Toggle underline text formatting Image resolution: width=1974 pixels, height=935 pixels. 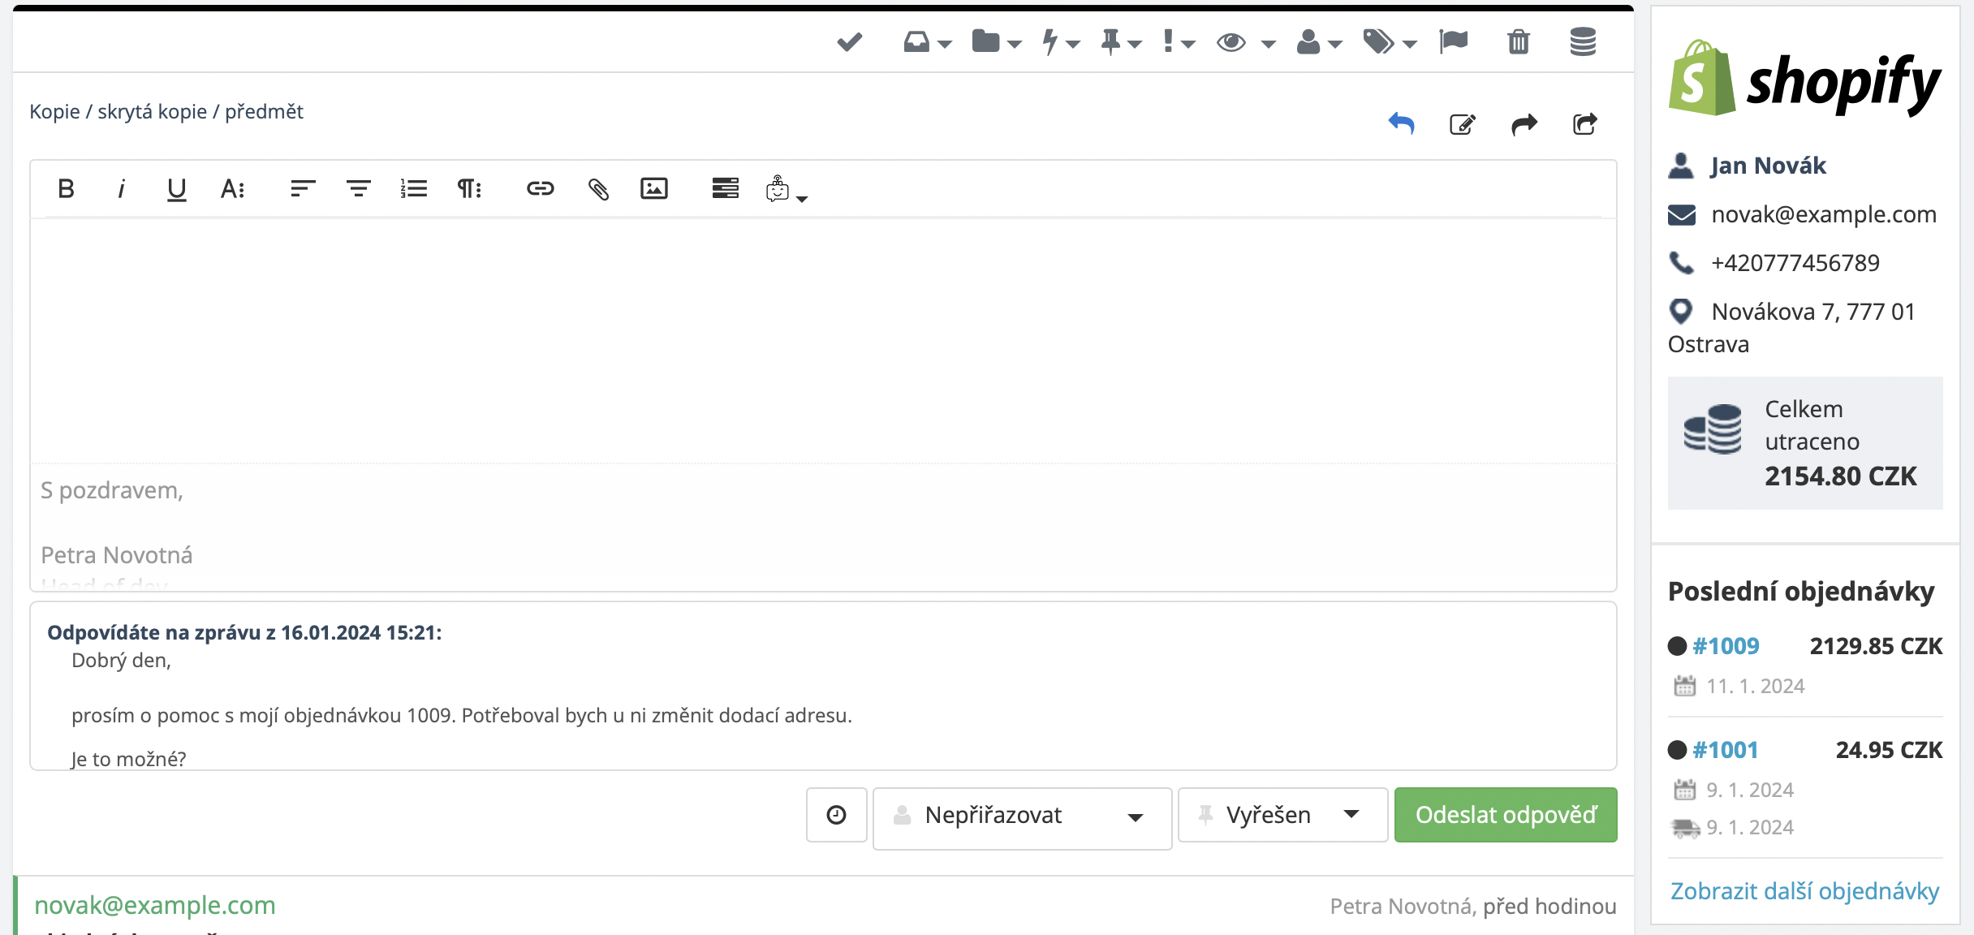click(x=176, y=189)
